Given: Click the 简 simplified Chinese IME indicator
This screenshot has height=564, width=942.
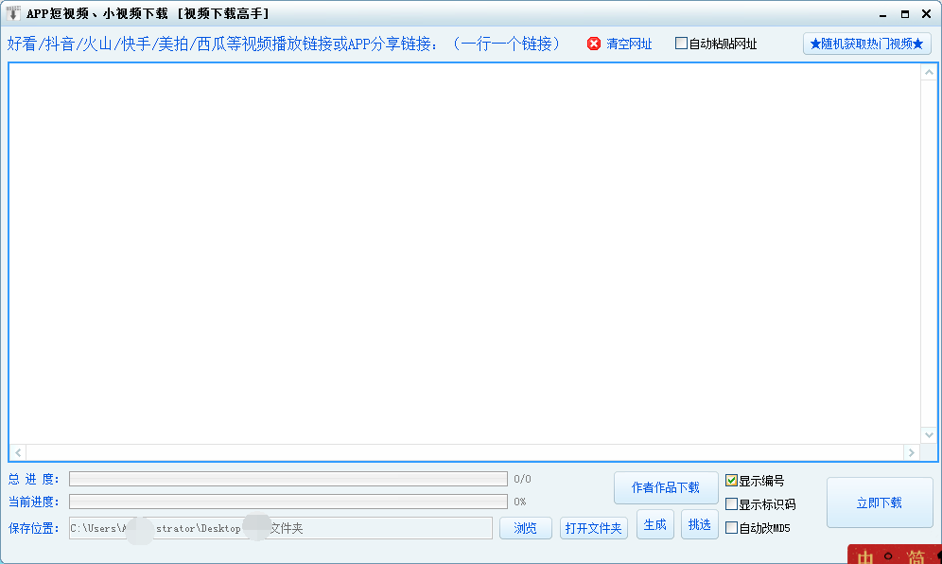Looking at the screenshot, I should 915,556.
